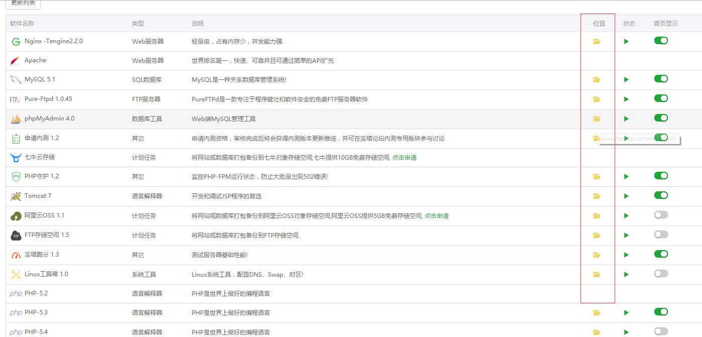
Task: Enable homepage display for Linux工具箱
Action: (661, 273)
